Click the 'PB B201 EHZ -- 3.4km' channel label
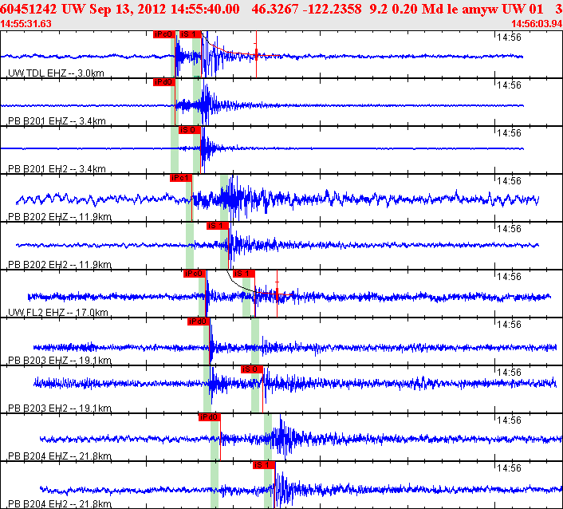This screenshot has height=509, width=563. tap(57, 121)
